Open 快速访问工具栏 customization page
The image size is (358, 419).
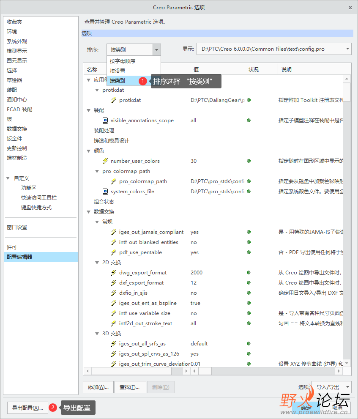tap(39, 198)
